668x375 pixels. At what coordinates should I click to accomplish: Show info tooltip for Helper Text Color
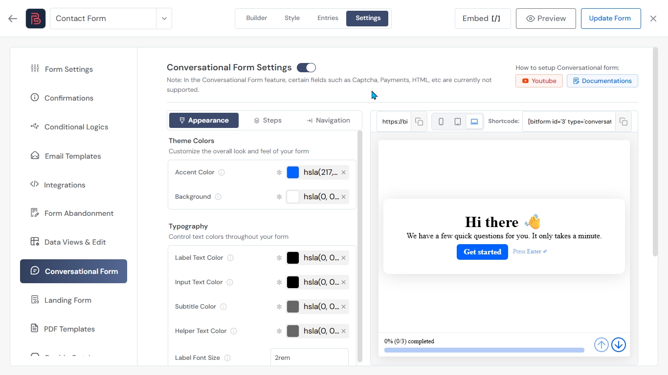(x=234, y=331)
